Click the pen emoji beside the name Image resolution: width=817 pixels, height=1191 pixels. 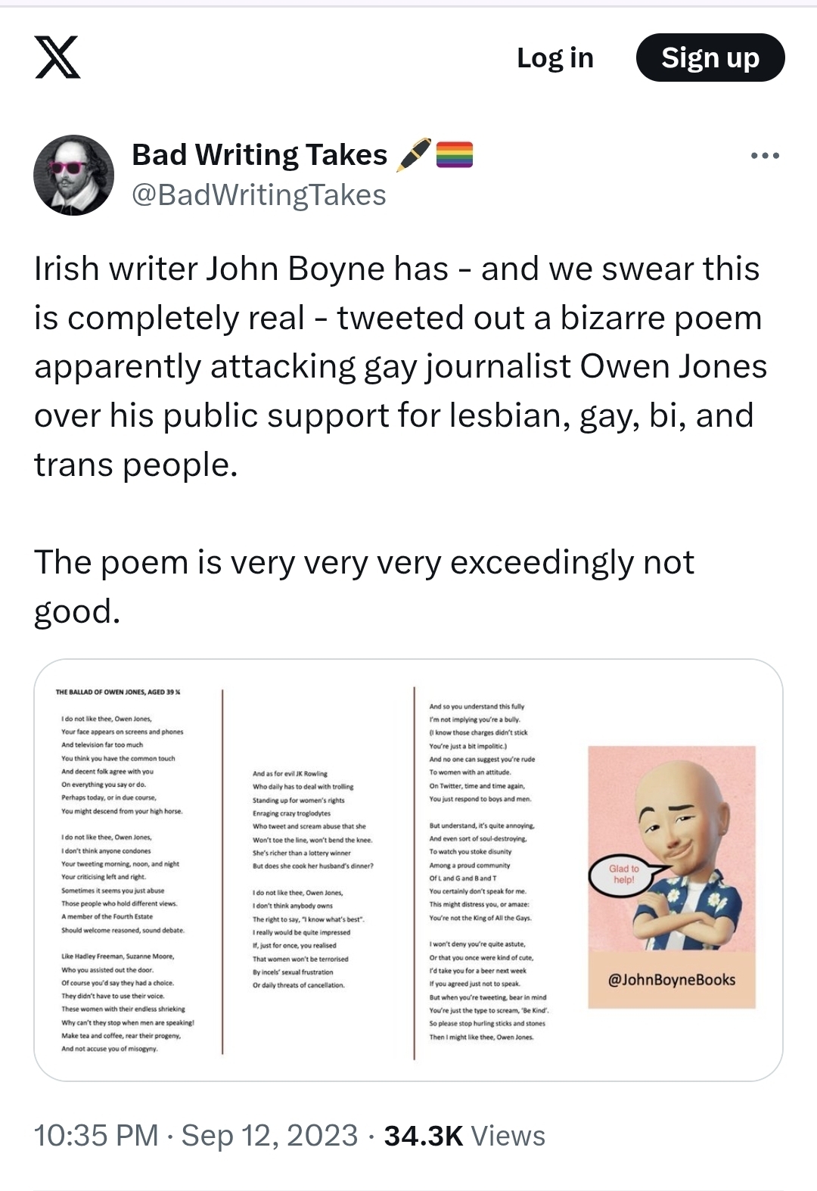click(x=413, y=154)
